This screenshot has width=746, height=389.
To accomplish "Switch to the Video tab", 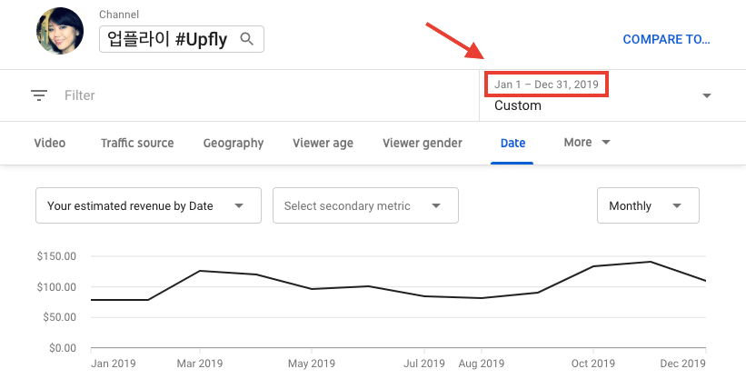I will [50, 143].
